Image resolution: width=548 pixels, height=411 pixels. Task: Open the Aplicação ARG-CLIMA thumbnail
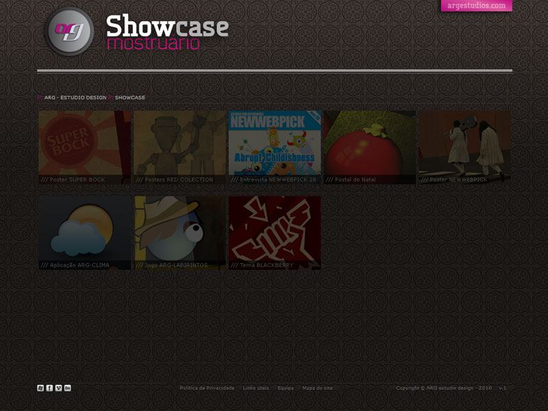[84, 232]
